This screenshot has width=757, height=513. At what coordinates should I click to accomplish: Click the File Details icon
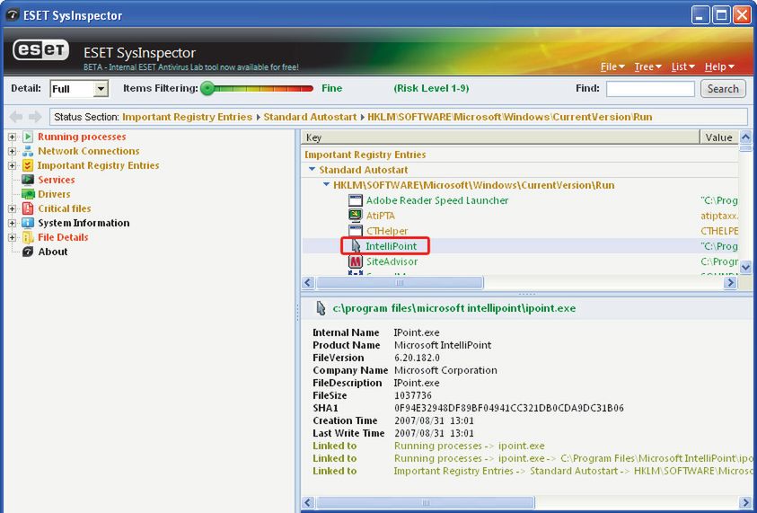coord(28,237)
